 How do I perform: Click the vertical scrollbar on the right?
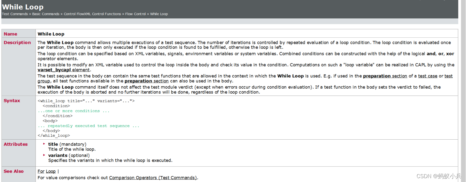click(463, 91)
